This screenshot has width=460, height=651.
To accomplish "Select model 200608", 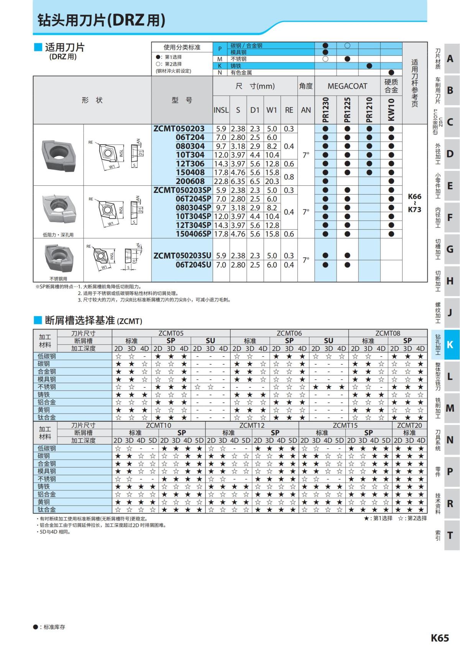I will [x=190, y=181].
